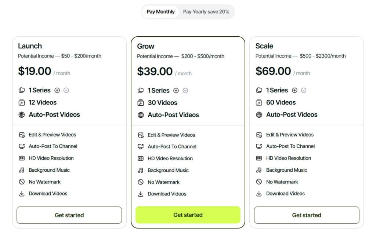Click the plus icon beside 1 Series under Grow
Screen dimensions: 376x230
point(176,90)
